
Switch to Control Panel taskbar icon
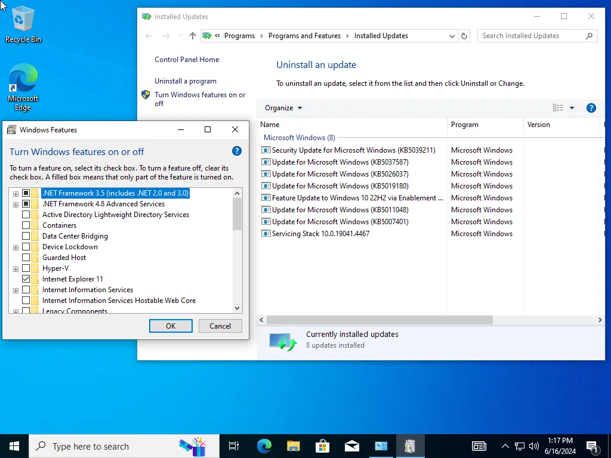pyautogui.click(x=381, y=446)
